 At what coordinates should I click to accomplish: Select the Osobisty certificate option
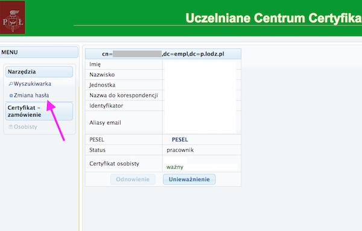click(x=25, y=127)
